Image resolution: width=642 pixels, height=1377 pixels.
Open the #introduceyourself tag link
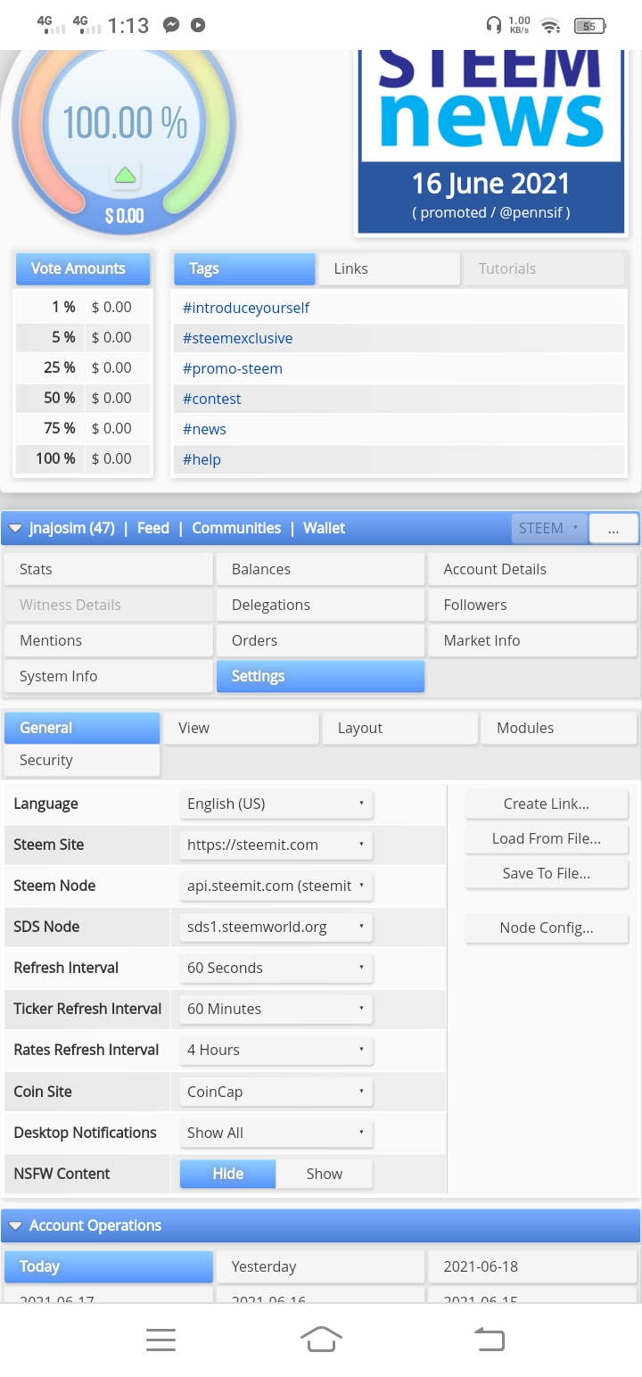click(x=246, y=308)
